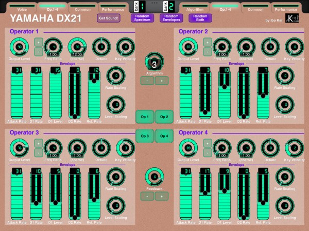Turn Operator 4 Key Velocity knob

pyautogui.click(x=295, y=148)
